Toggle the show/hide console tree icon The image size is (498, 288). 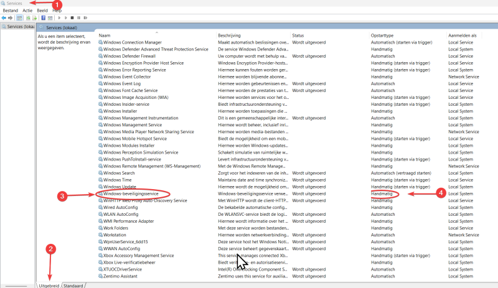point(20,18)
